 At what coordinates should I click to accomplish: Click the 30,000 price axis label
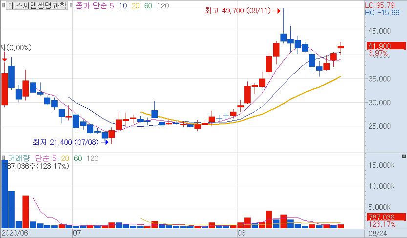click(x=380, y=102)
